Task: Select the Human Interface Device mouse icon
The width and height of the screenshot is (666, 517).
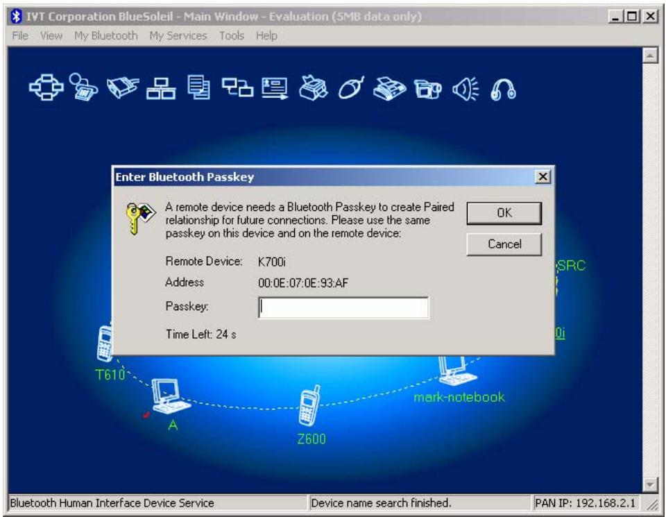Action: coord(351,88)
